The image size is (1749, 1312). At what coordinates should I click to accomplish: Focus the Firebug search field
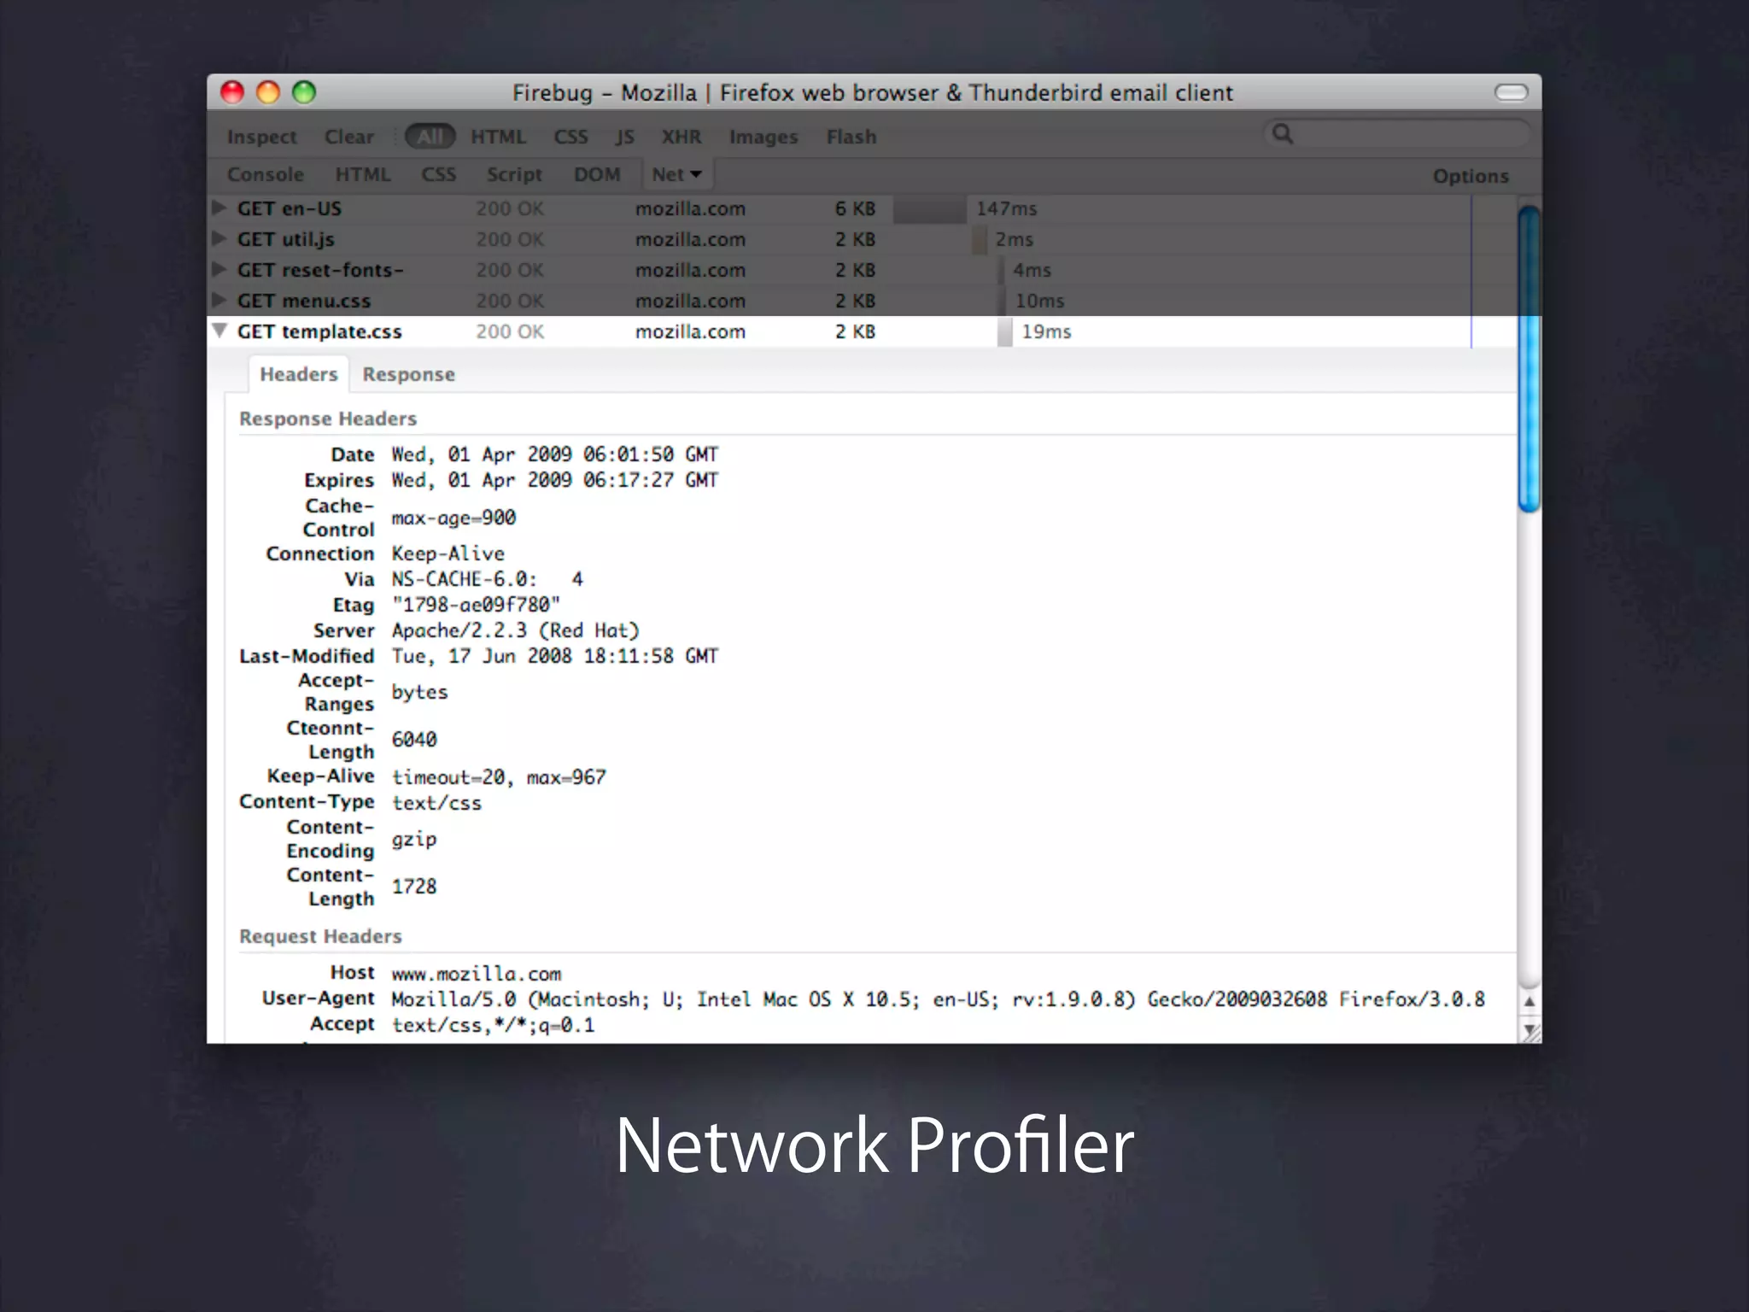point(1396,133)
